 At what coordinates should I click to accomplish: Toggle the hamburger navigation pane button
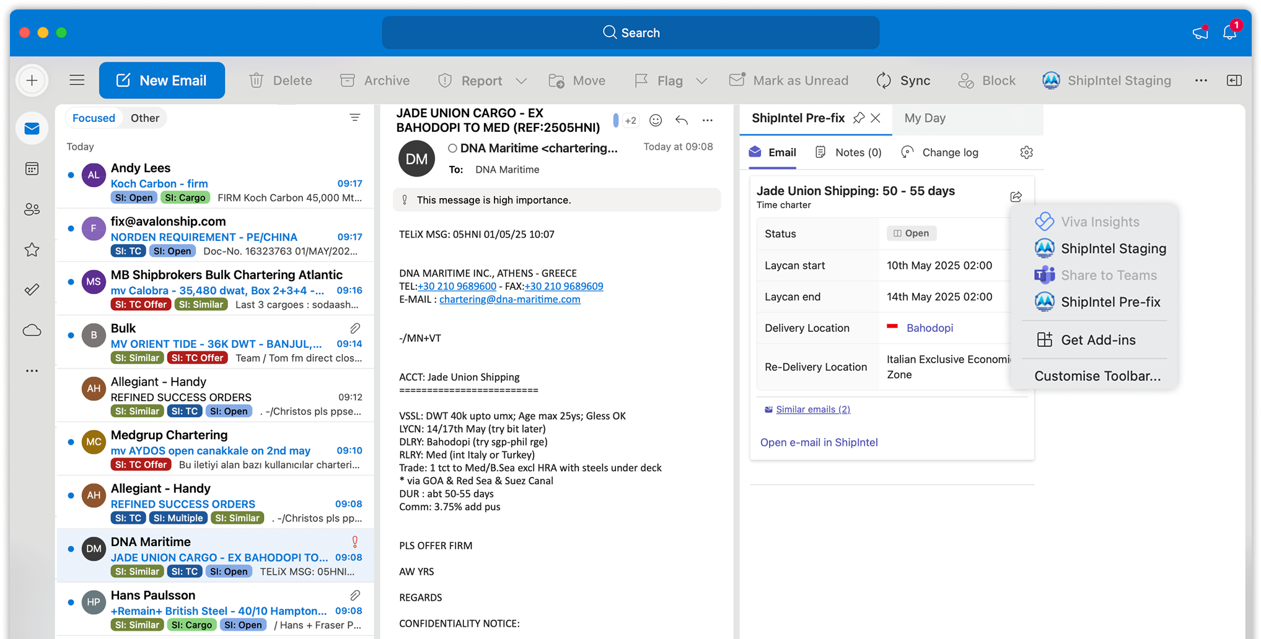coord(77,80)
